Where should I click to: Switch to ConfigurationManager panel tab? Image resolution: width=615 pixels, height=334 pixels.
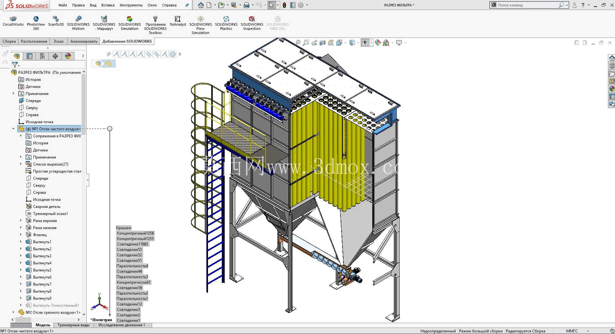pyautogui.click(x=42, y=56)
